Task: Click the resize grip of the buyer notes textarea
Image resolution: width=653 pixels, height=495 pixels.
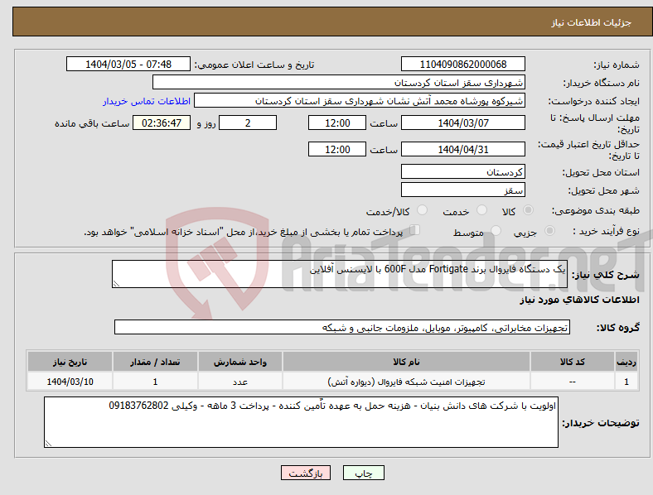Action: pyautogui.click(x=48, y=444)
